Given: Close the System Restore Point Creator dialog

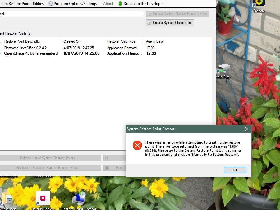Looking at the screenshot, I should pyautogui.click(x=246, y=129).
